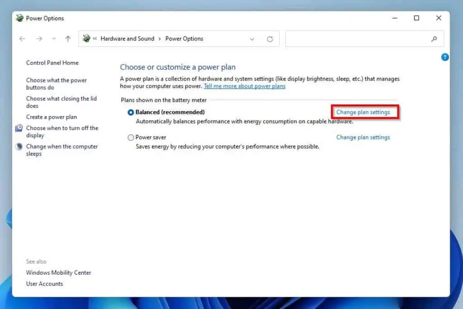Click the search magnifier icon
This screenshot has height=309, width=463.
434,39
